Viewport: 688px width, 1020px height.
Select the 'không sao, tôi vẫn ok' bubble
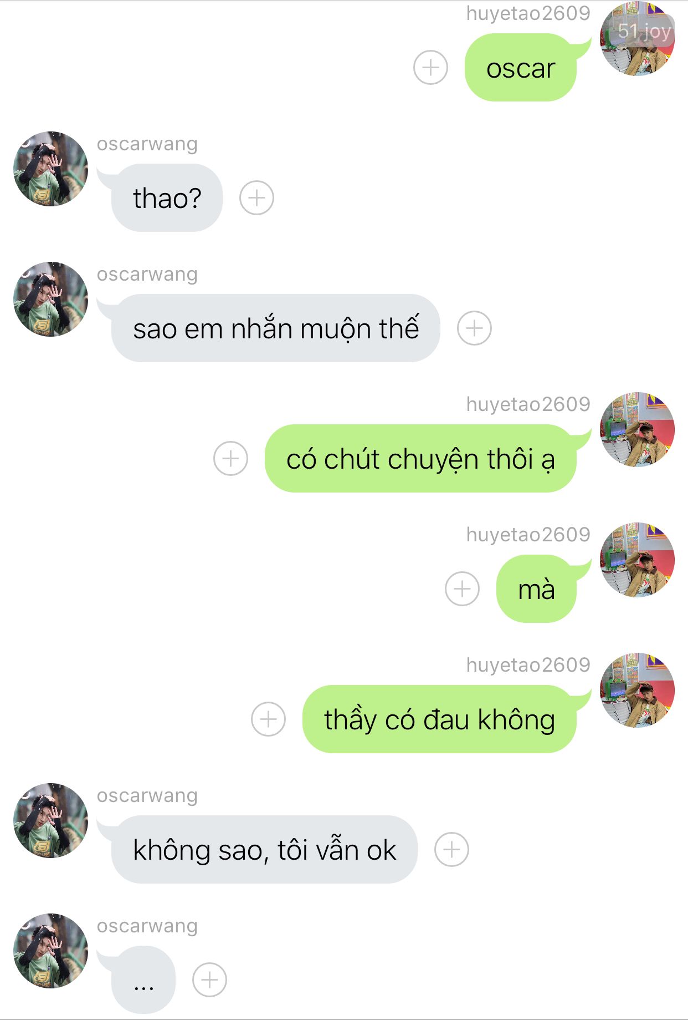(264, 850)
